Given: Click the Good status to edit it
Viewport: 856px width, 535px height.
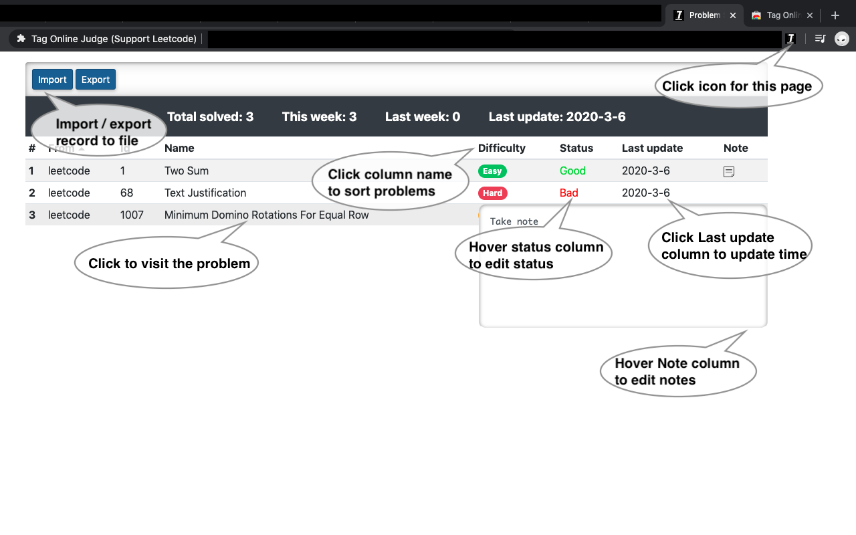Looking at the screenshot, I should point(572,171).
